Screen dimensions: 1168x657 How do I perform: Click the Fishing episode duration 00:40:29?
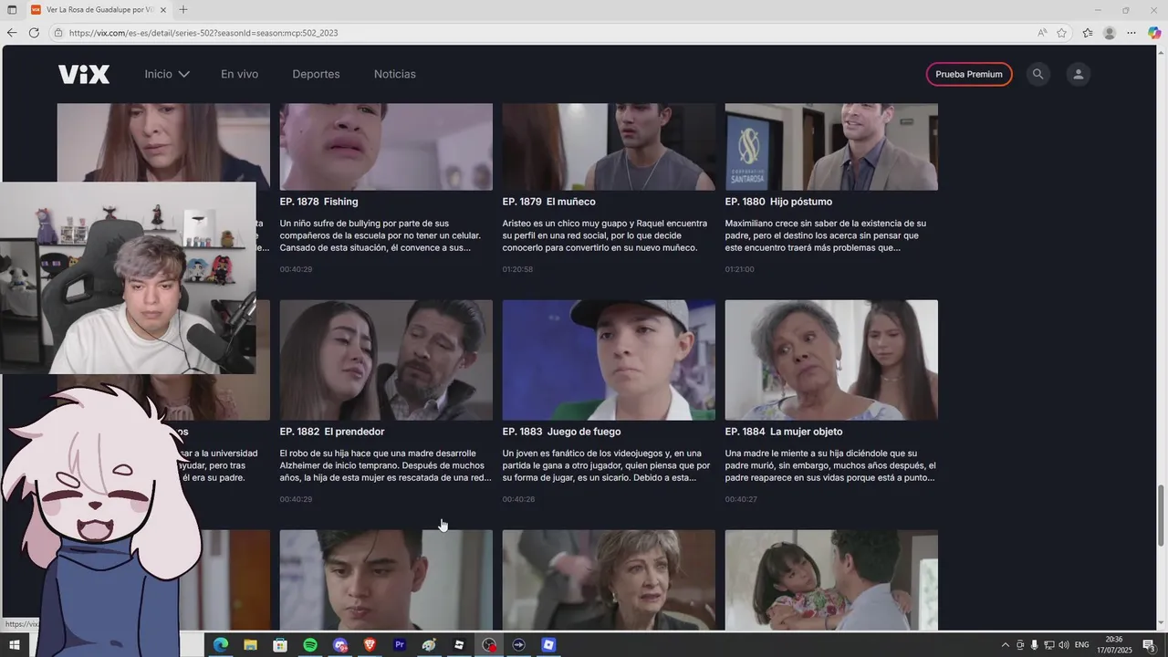pos(296,269)
